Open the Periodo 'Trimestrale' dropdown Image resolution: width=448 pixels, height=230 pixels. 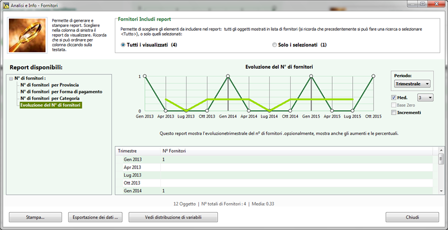tap(412, 84)
